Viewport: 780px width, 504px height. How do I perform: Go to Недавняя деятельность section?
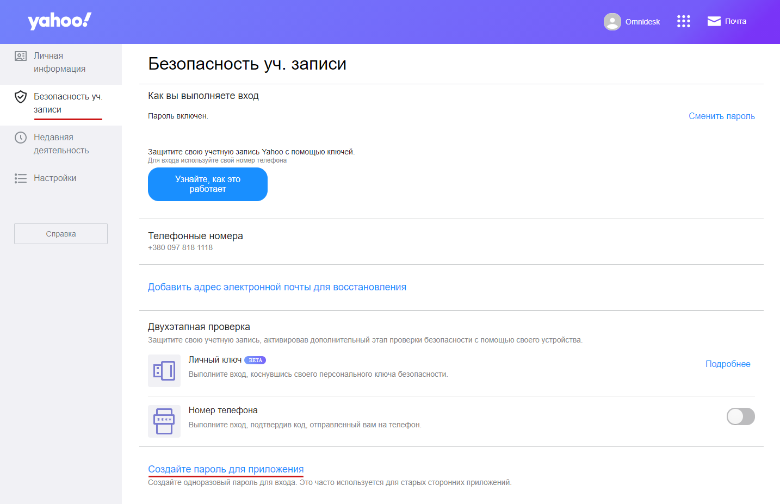61,144
